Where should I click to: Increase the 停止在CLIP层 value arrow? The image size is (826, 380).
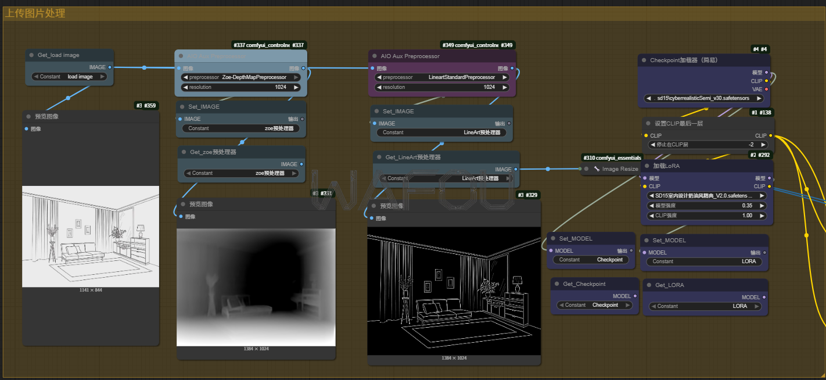click(763, 145)
